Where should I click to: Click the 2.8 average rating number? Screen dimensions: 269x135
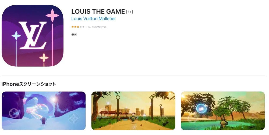(x=87, y=27)
